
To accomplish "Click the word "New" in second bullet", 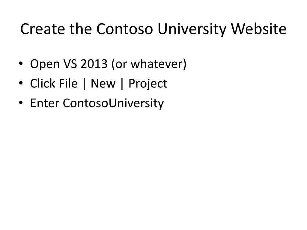I will click(103, 84).
